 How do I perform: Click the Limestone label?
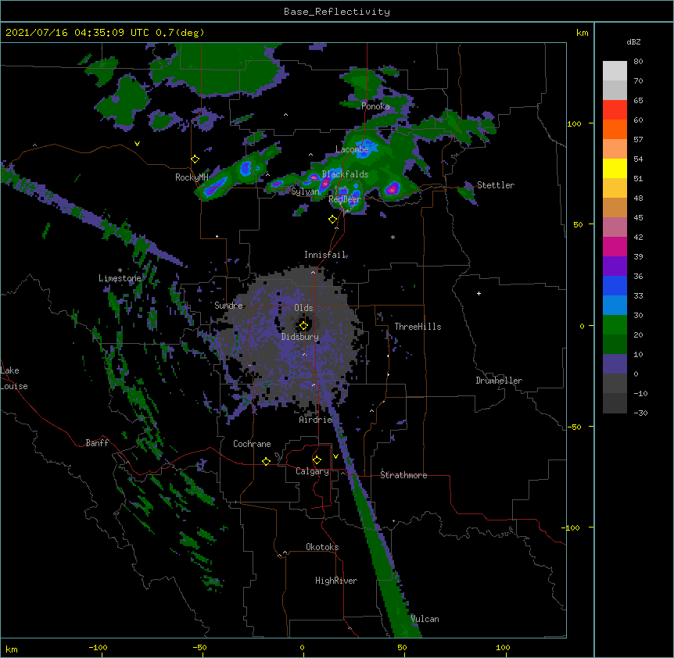(120, 278)
